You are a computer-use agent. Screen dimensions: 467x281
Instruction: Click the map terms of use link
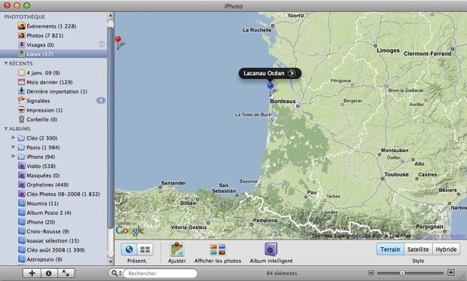point(441,236)
